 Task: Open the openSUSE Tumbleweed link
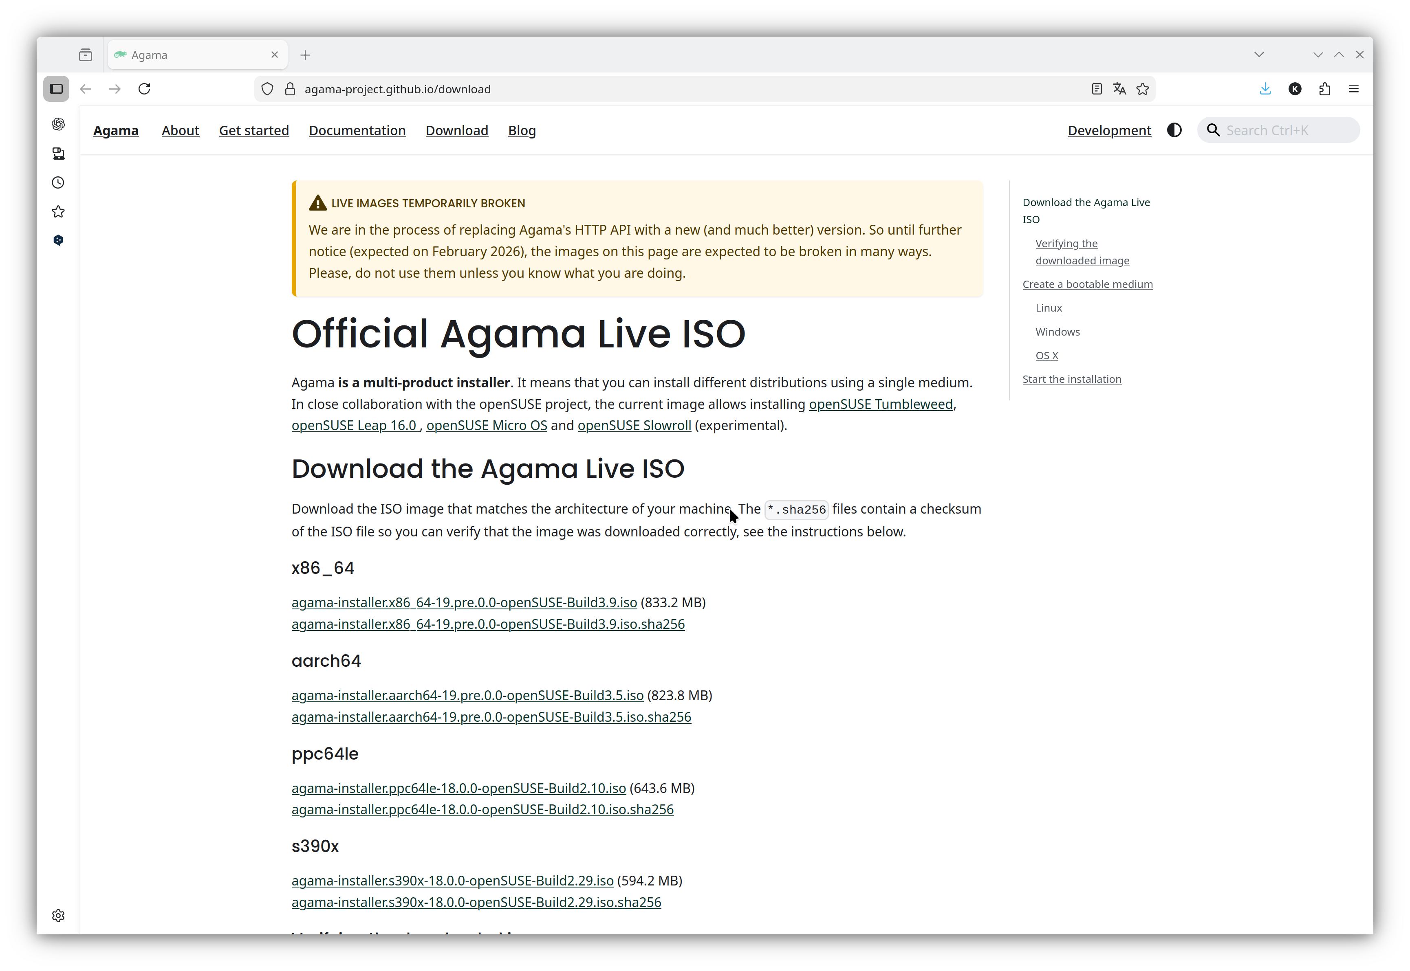click(x=880, y=404)
